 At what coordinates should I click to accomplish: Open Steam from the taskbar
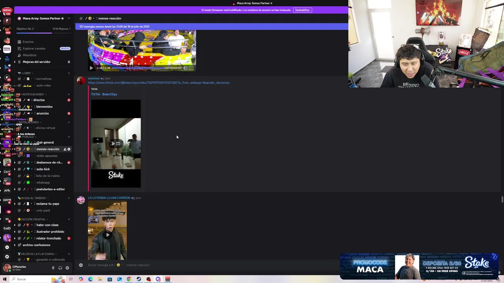pyautogui.click(x=139, y=279)
